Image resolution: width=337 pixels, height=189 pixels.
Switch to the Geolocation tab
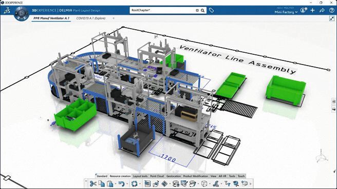coord(174,176)
